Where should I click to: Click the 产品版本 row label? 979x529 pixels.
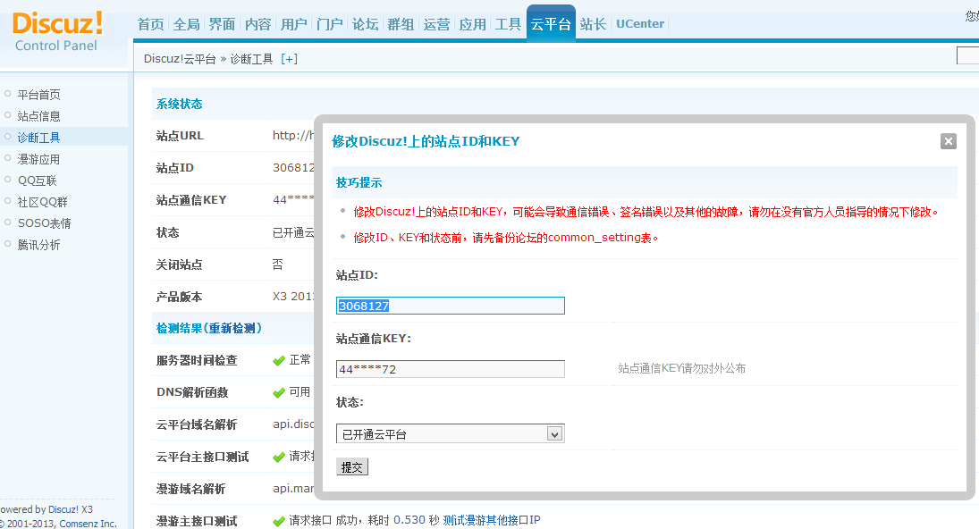tap(179, 297)
